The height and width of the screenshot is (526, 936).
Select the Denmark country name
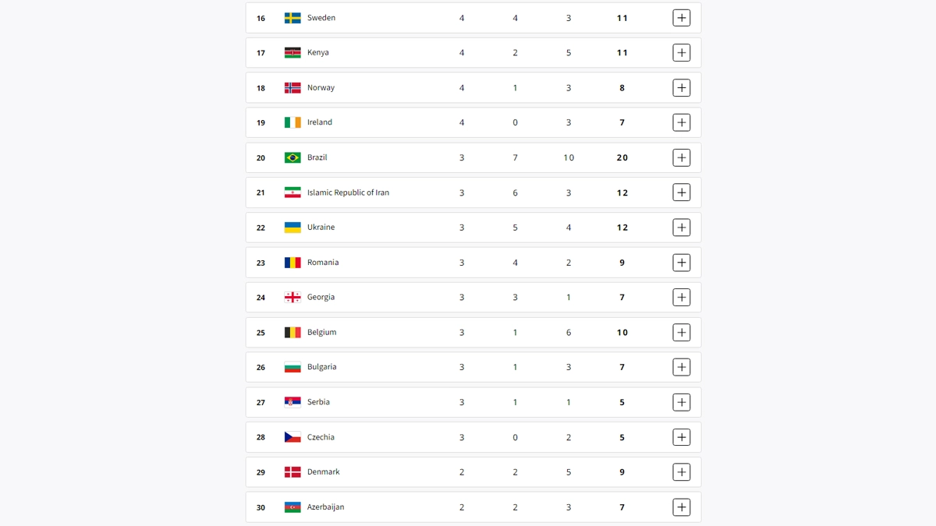(x=323, y=472)
